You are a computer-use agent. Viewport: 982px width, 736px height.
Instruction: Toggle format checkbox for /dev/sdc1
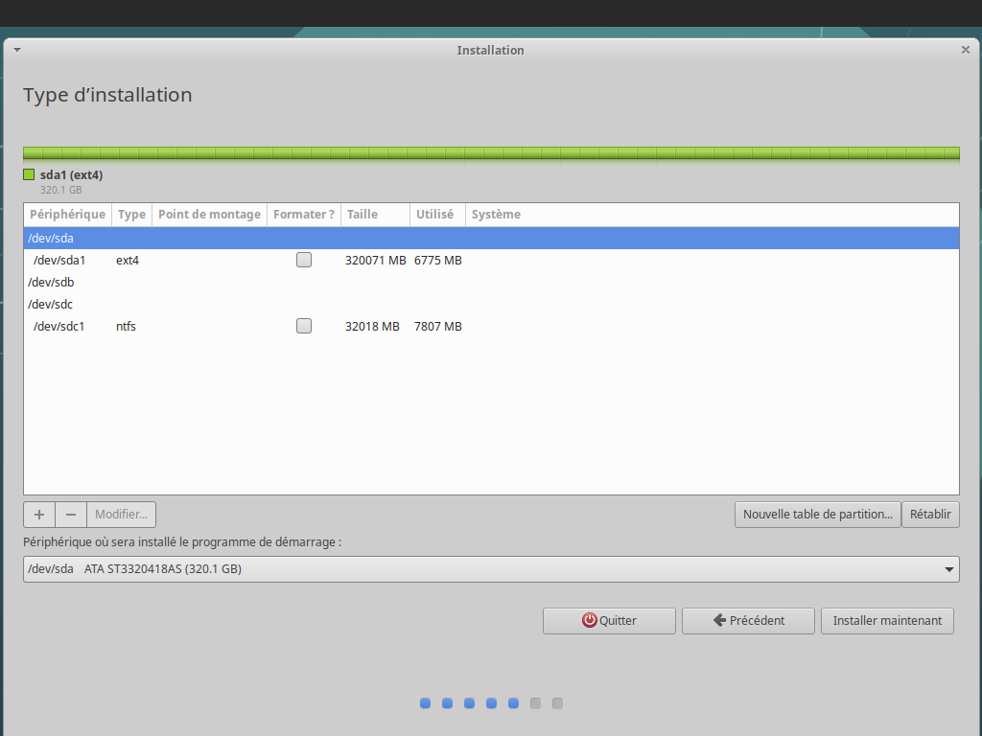[x=304, y=326]
